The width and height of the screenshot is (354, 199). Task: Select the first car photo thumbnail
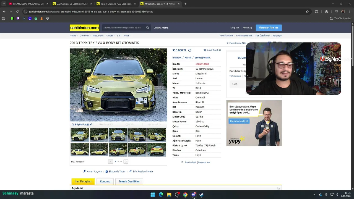tap(80, 135)
